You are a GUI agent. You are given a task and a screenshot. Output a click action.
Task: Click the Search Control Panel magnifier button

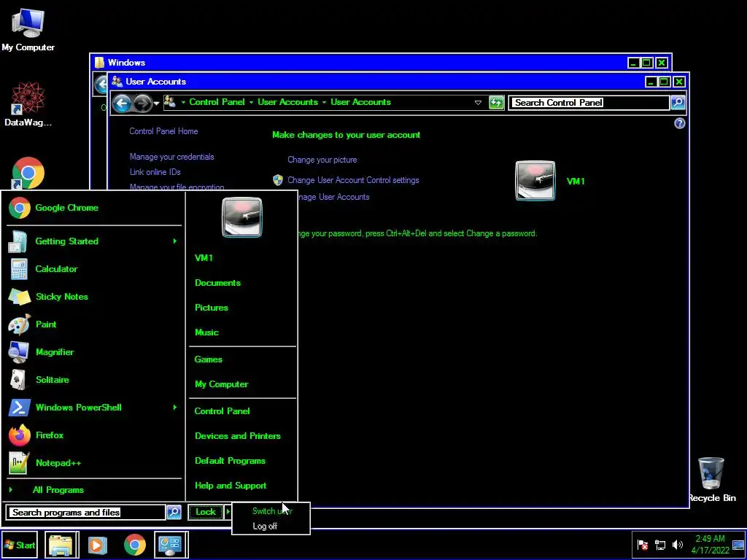[x=678, y=102]
